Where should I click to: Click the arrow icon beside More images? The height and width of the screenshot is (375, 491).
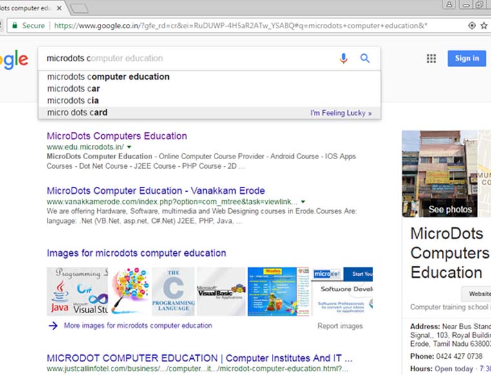(53, 325)
